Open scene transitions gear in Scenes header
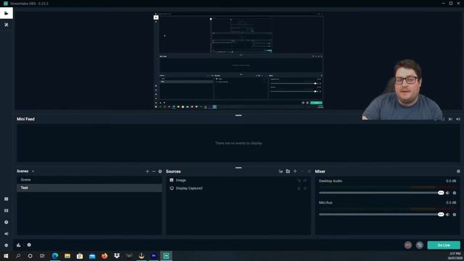 [160, 171]
